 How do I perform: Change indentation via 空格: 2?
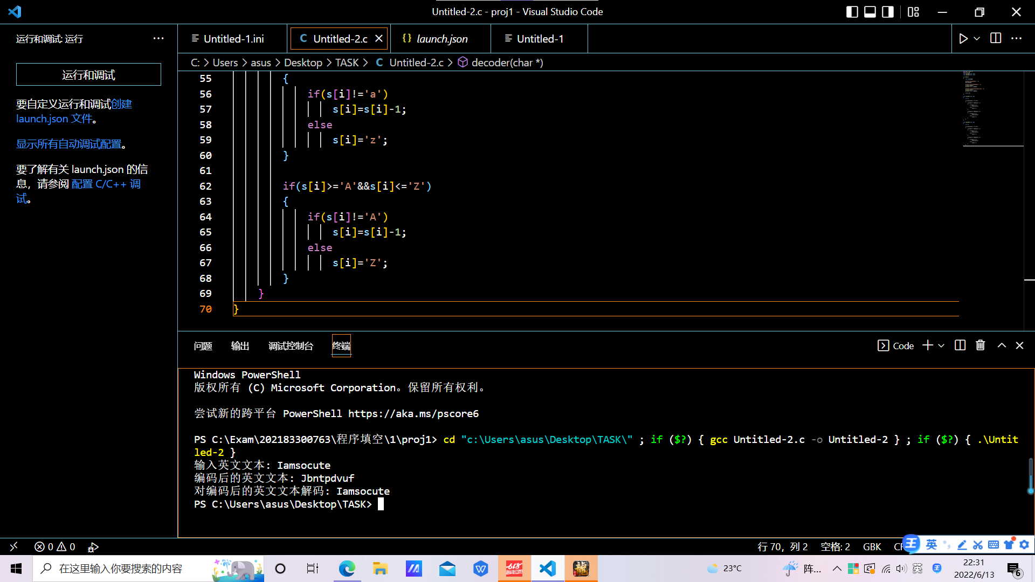point(835,546)
